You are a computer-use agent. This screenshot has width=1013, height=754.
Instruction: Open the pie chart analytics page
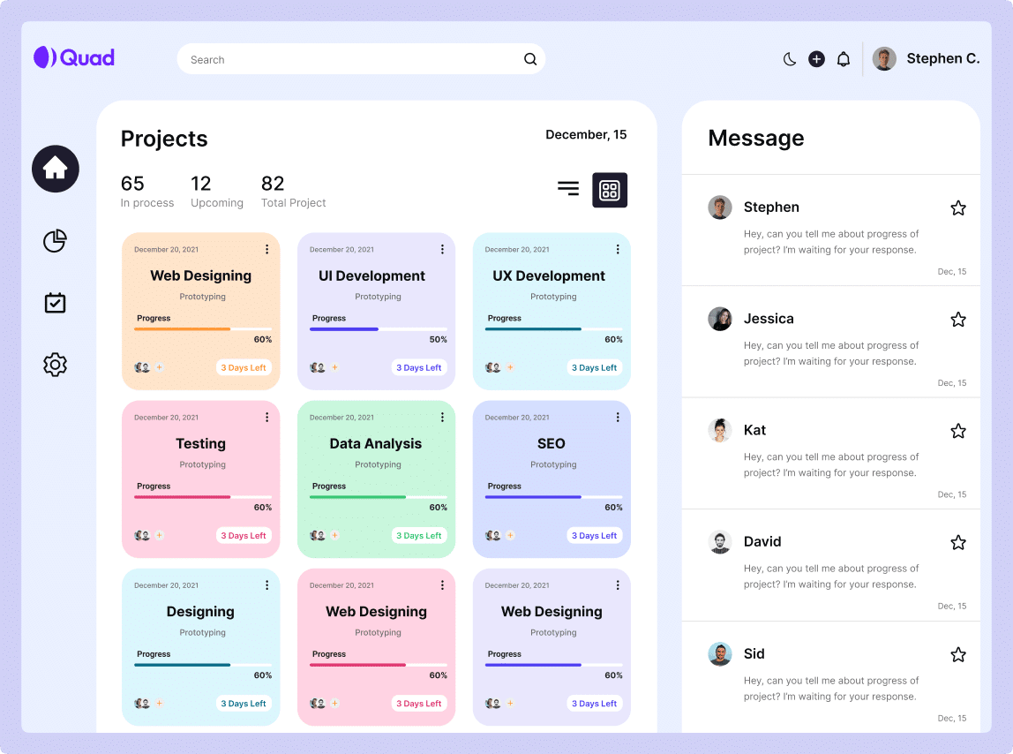[x=55, y=241]
